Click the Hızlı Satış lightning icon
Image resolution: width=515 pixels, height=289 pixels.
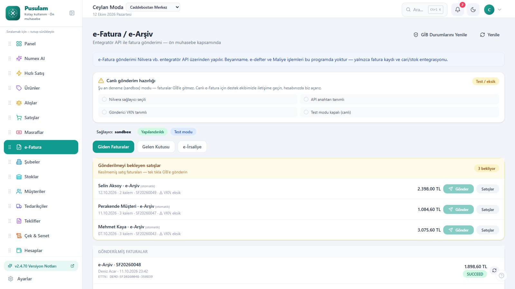pyautogui.click(x=19, y=73)
